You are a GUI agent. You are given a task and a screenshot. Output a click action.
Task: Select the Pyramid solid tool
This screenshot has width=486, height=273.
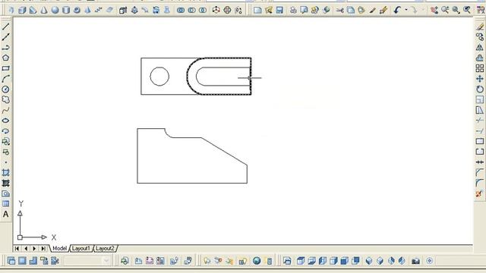pyautogui.click(x=88, y=10)
